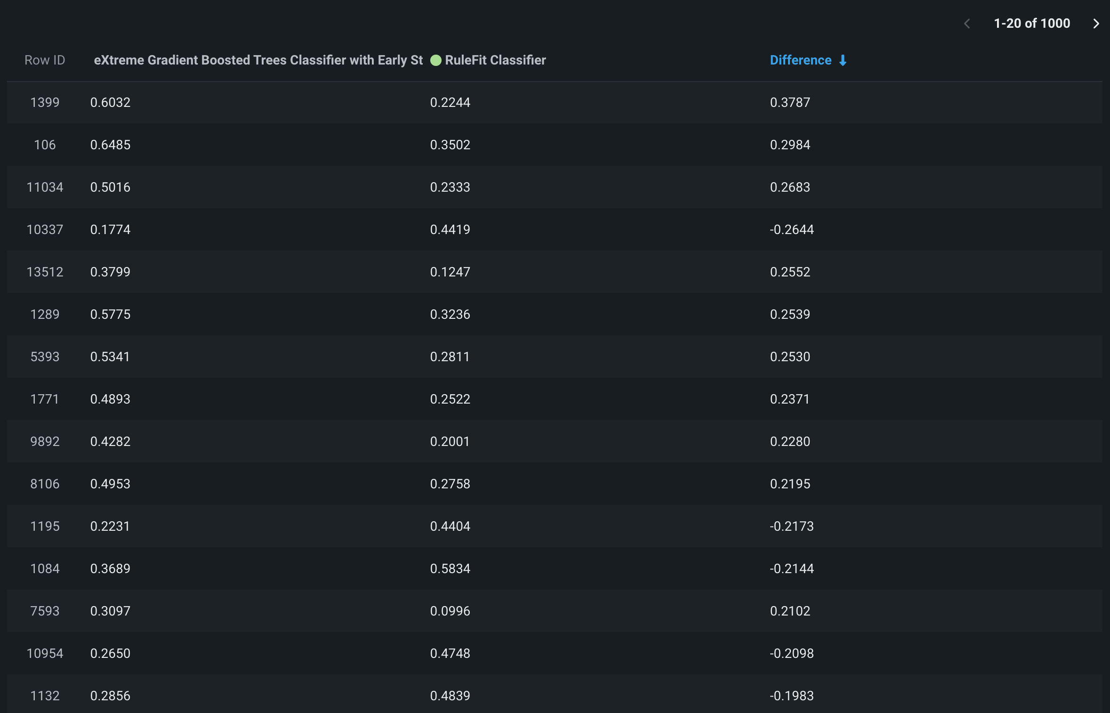
Task: Sort by Difference column header
Action: coord(800,60)
